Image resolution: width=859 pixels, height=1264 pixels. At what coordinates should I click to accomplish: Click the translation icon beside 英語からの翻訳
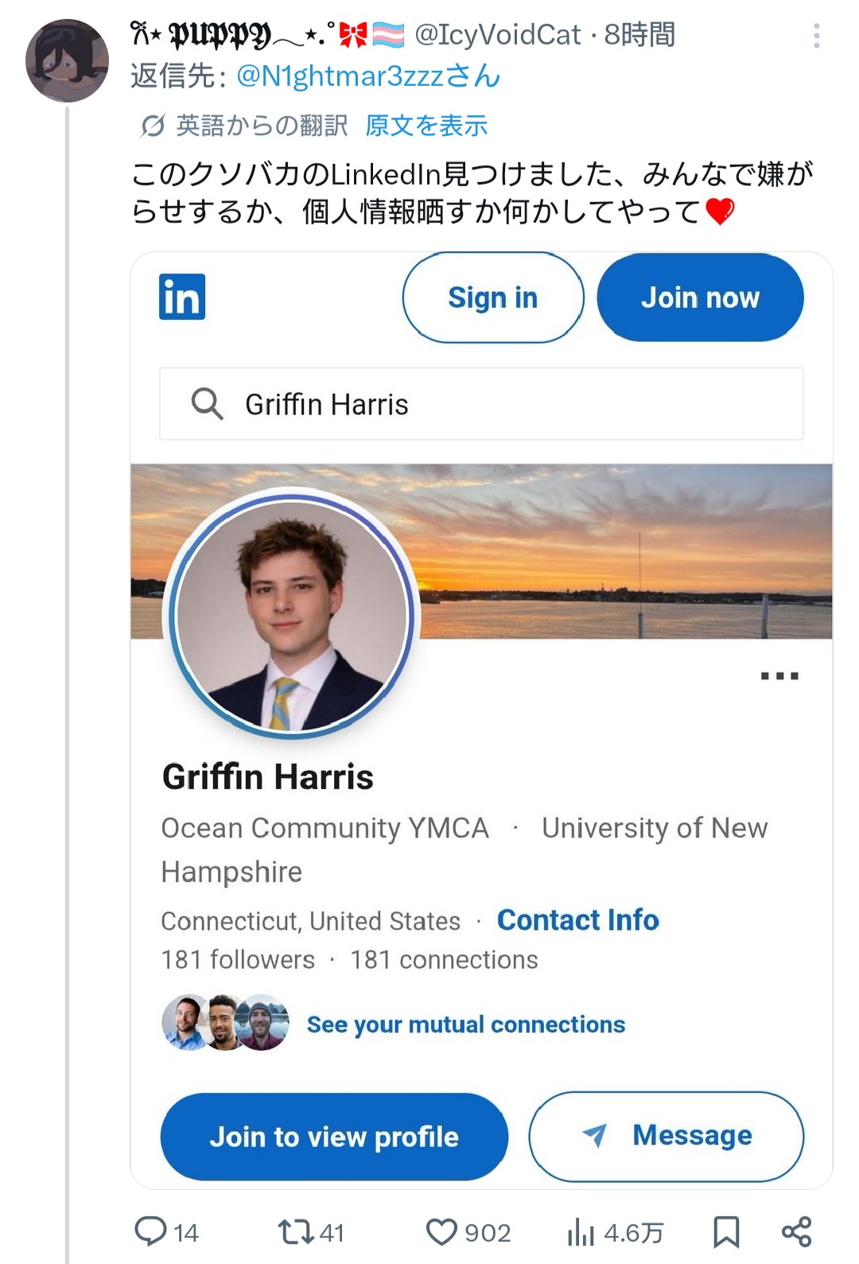[x=152, y=126]
